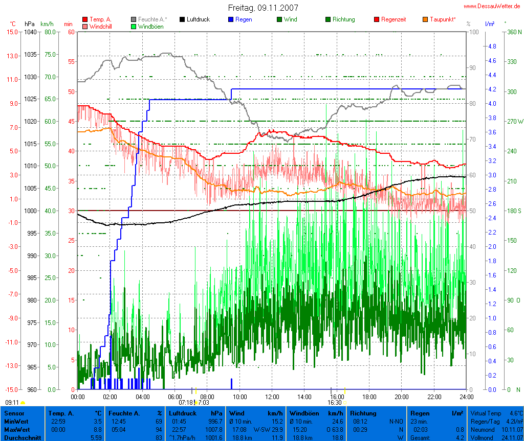
Task: Click the Sensor header in the data table
Action: coord(14,413)
